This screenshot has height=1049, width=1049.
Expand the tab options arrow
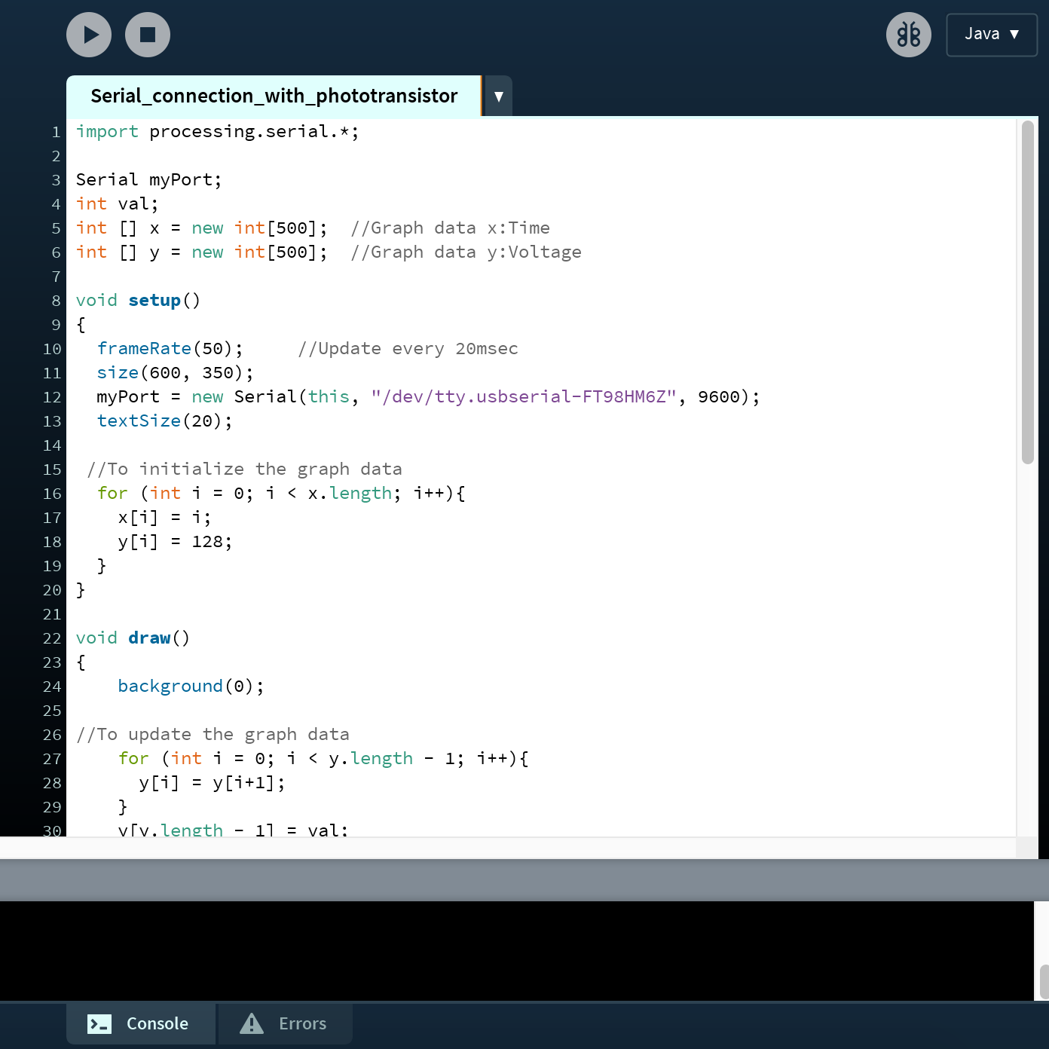coord(498,96)
